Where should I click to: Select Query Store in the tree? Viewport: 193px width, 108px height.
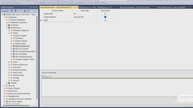pyautogui.click(x=17, y=73)
